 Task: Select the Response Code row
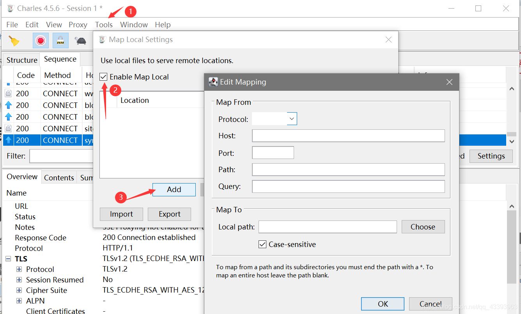(x=41, y=238)
